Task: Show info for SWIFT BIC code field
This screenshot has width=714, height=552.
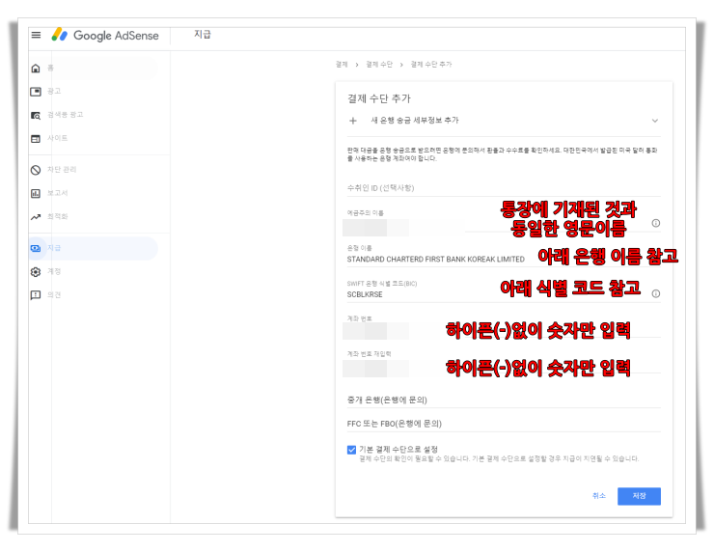Action: tap(656, 293)
